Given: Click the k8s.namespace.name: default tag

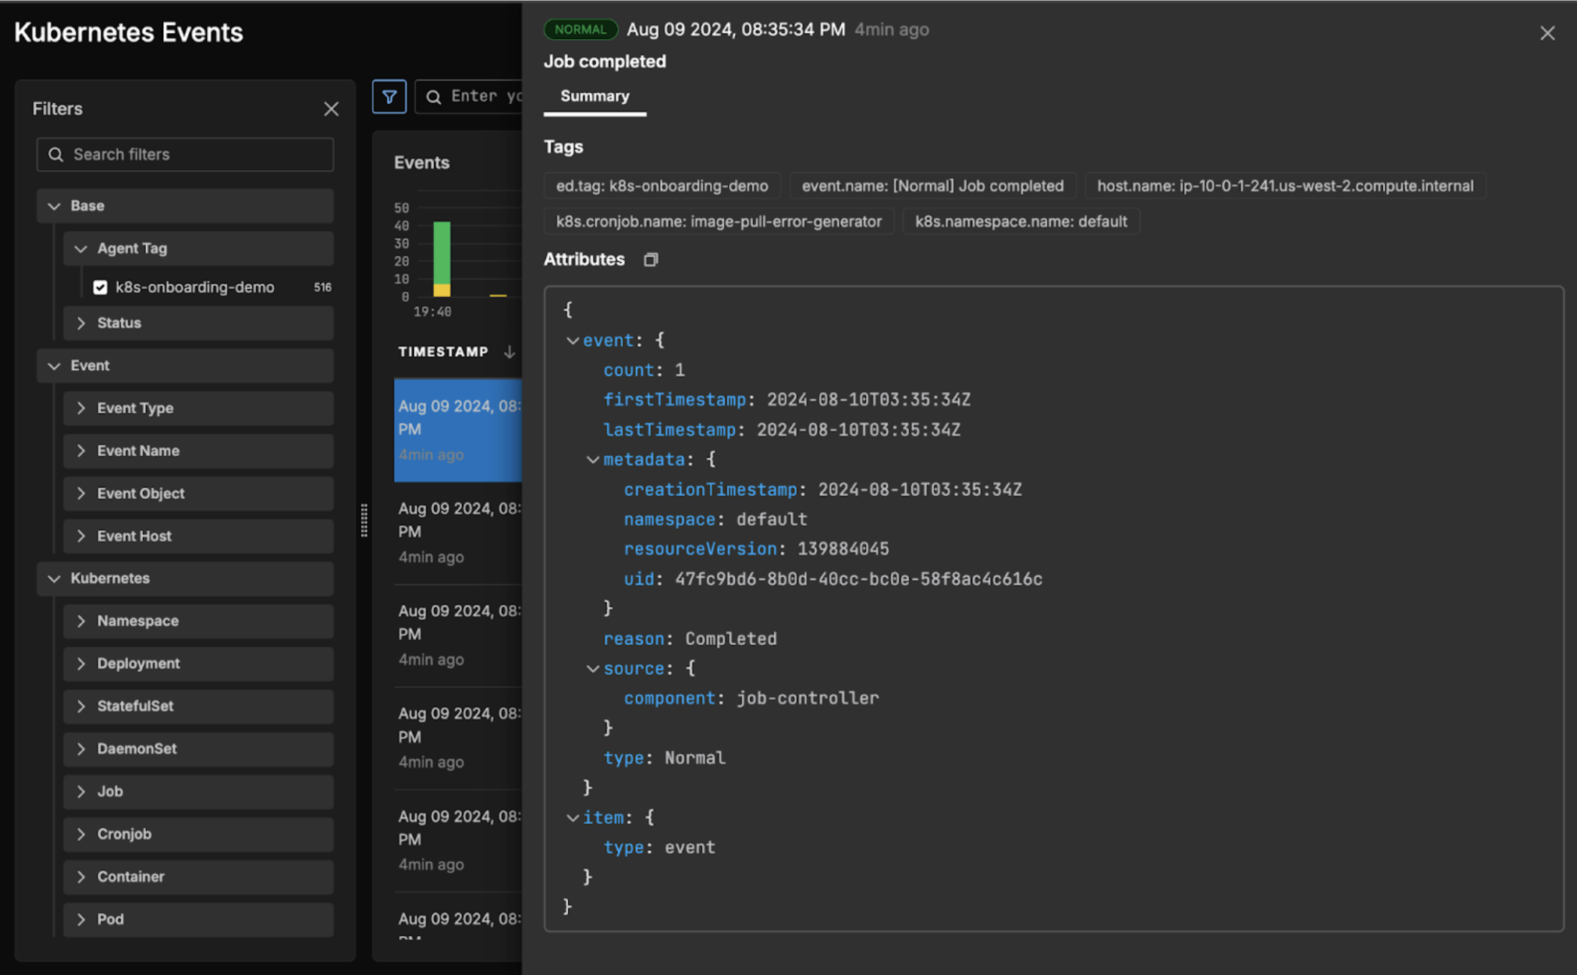Looking at the screenshot, I should [x=1020, y=221].
